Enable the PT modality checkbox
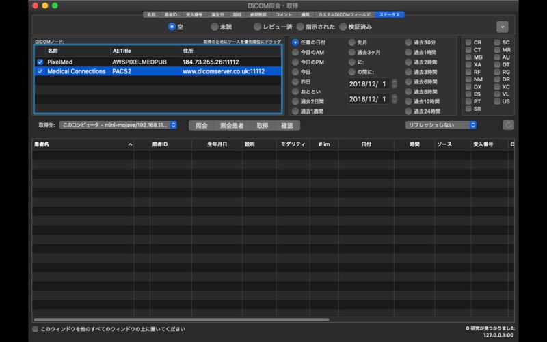This screenshot has height=342, width=547. pos(468,101)
